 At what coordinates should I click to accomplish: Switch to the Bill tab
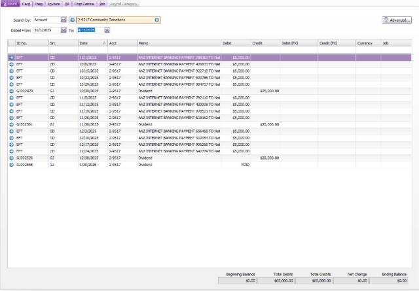[67, 4]
